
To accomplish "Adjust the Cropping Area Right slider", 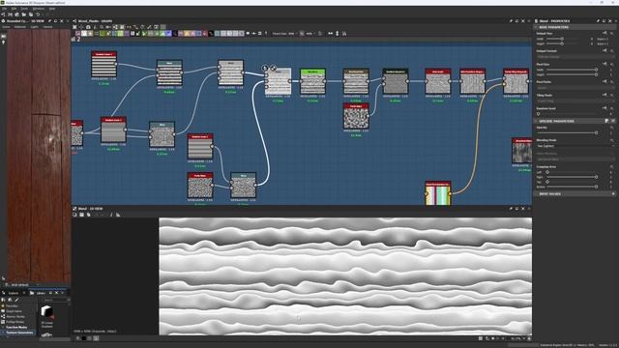I will 572,177.
